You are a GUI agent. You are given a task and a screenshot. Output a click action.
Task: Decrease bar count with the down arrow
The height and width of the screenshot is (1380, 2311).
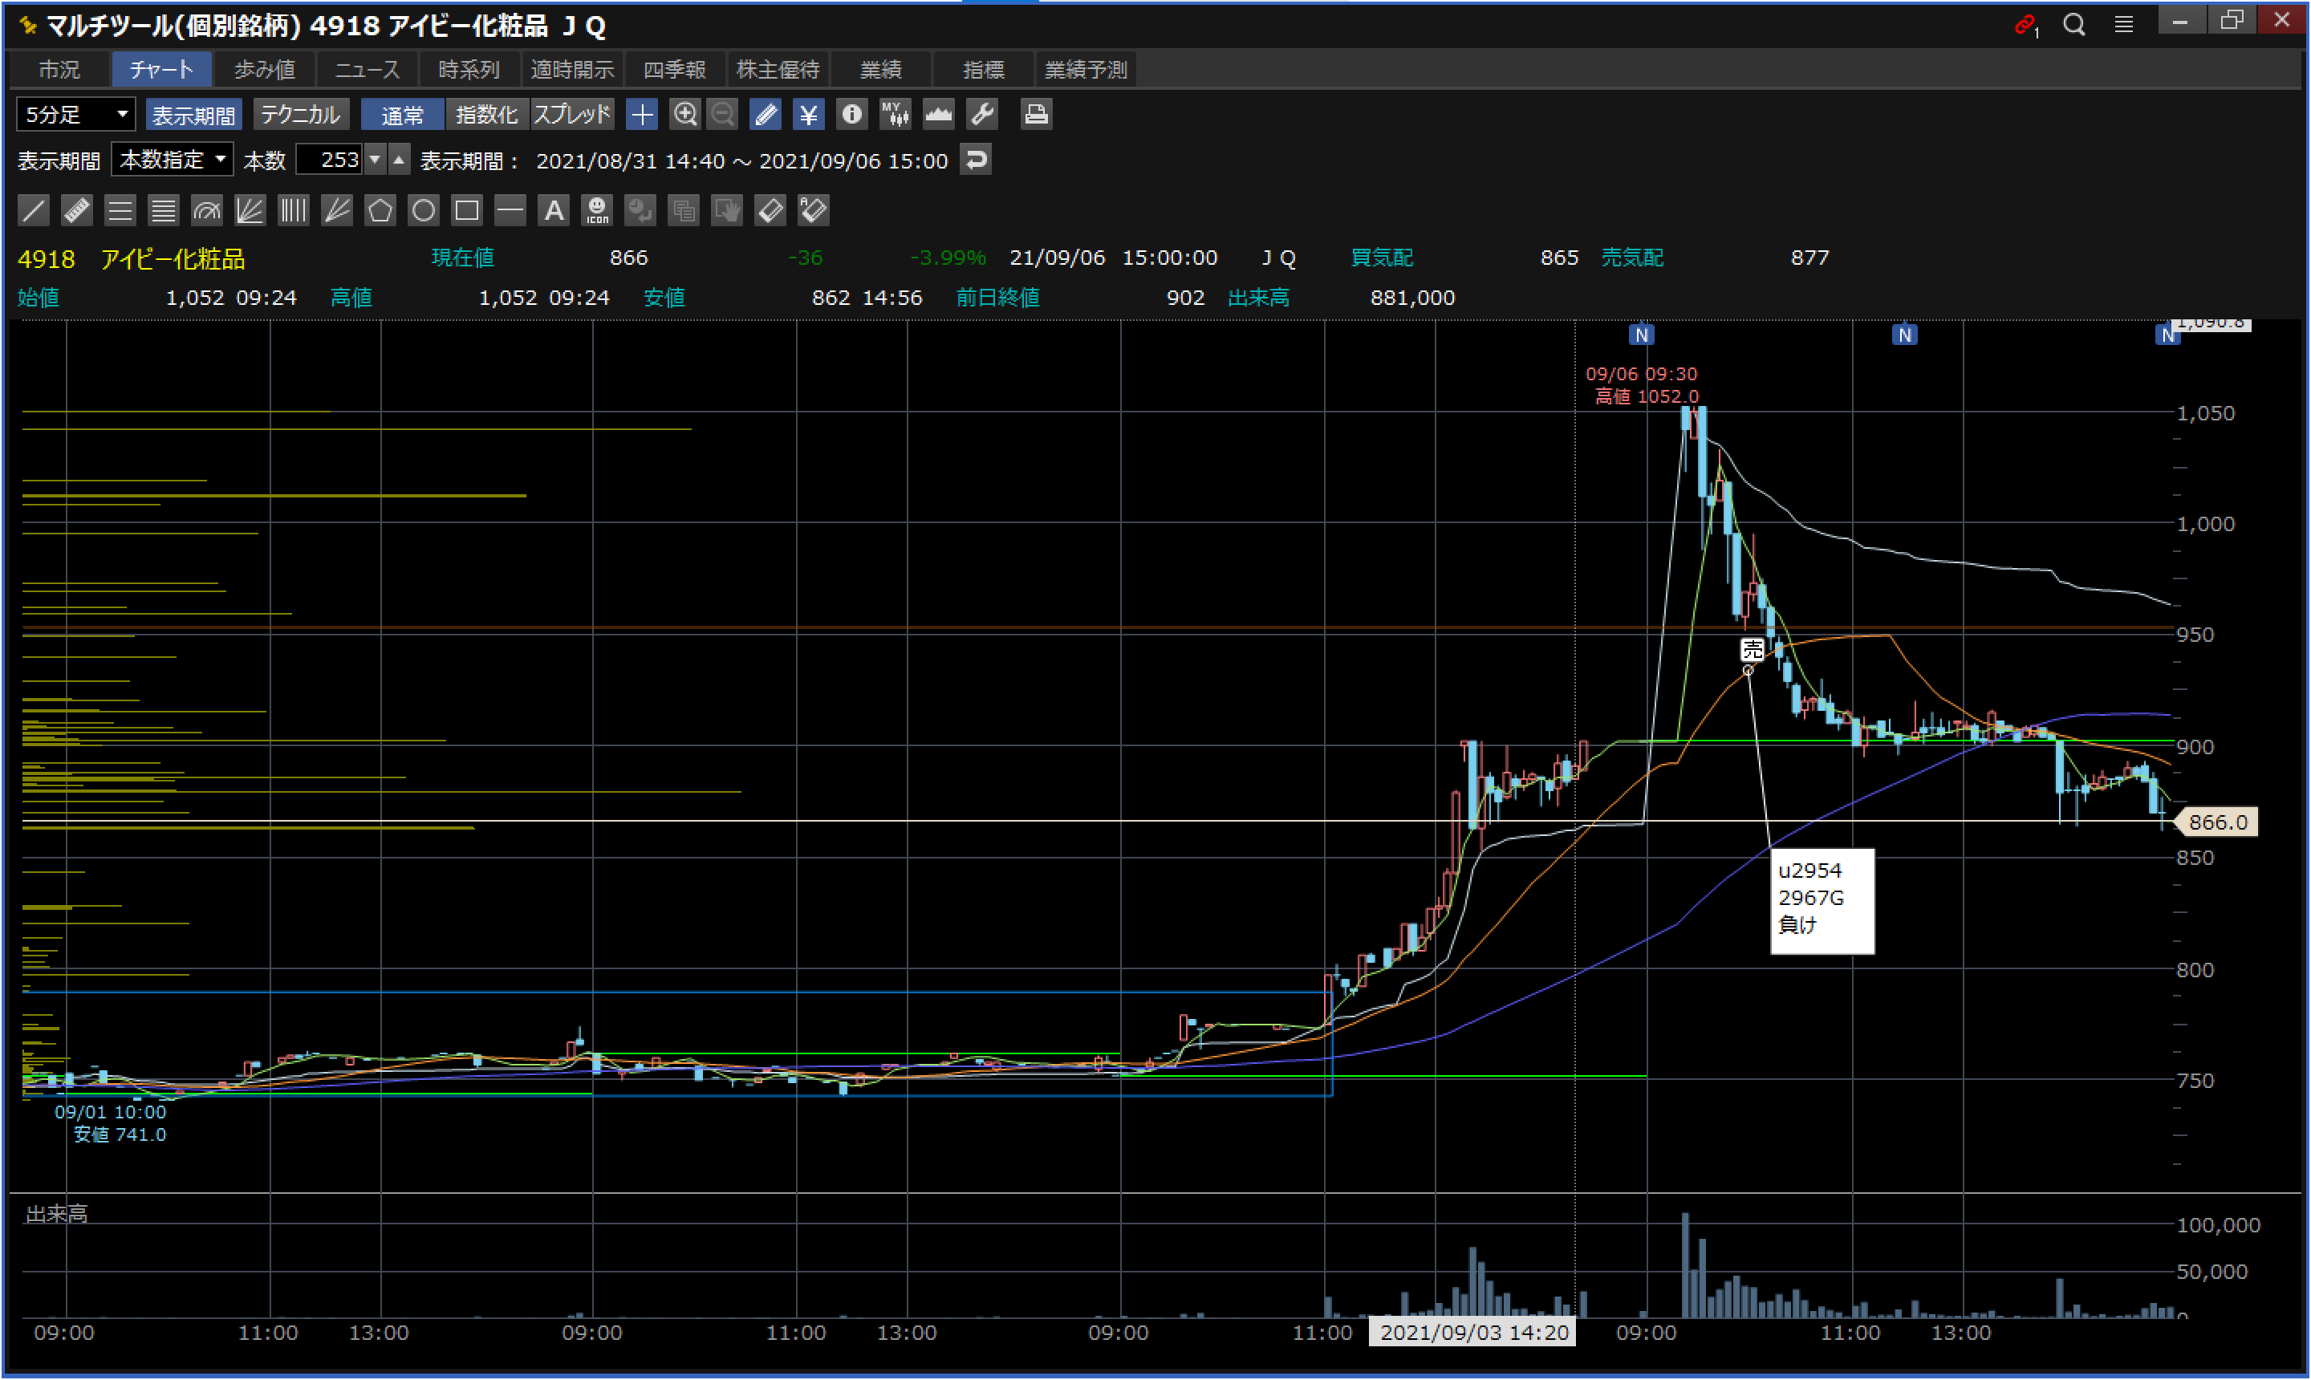coord(375,160)
